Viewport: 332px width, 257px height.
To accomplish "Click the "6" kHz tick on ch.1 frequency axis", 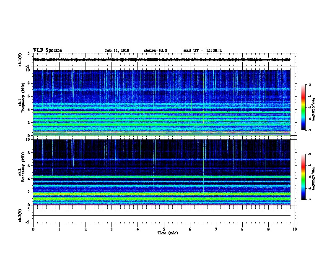I will (x=29, y=96).
